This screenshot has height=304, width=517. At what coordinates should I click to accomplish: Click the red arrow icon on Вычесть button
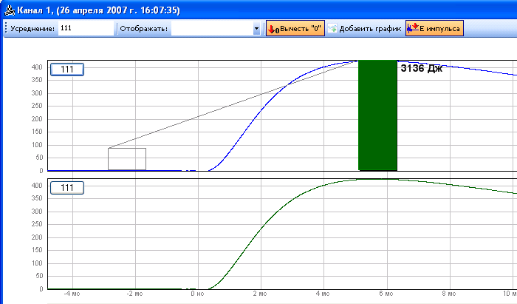pos(273,29)
